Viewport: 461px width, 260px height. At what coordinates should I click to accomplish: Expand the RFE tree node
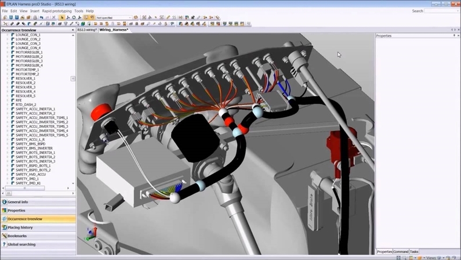[x=8, y=100]
